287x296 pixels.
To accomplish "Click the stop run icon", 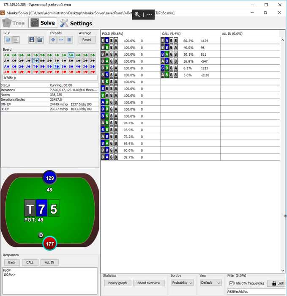I will coord(8,40).
